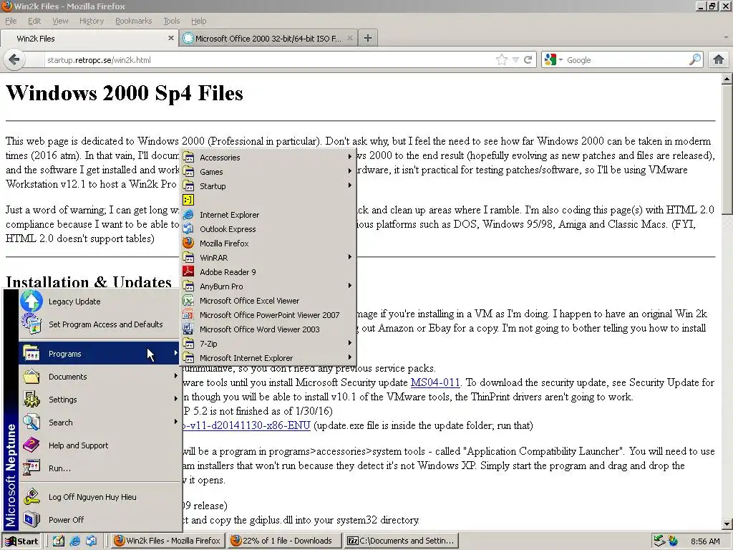The image size is (733, 550).
Task: Expand the Games submenu
Action: click(268, 172)
